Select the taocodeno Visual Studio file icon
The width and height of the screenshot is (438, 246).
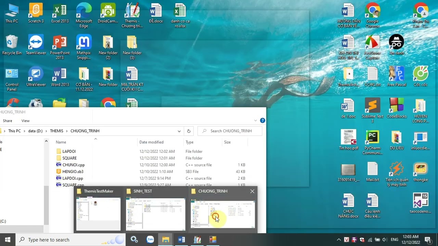tap(421, 204)
